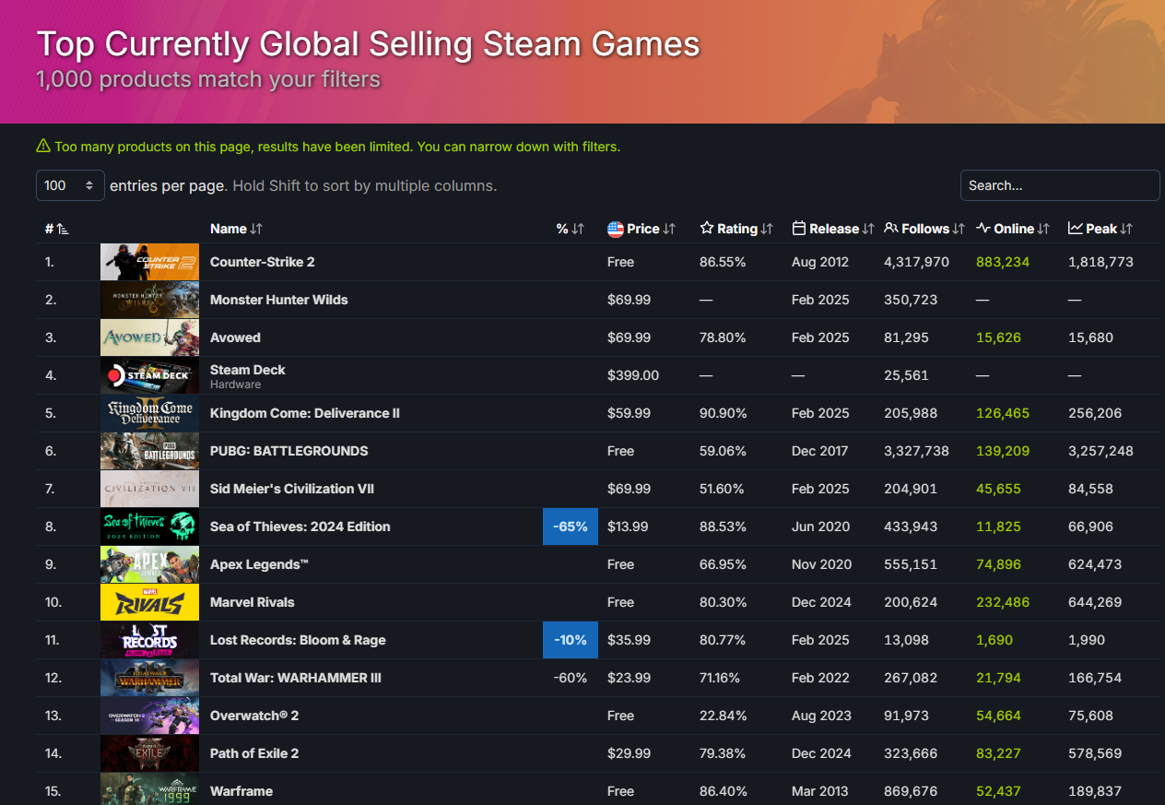Screen dimensions: 1165x805
Task: Open Lost Records thumbnail
Action: (x=149, y=640)
